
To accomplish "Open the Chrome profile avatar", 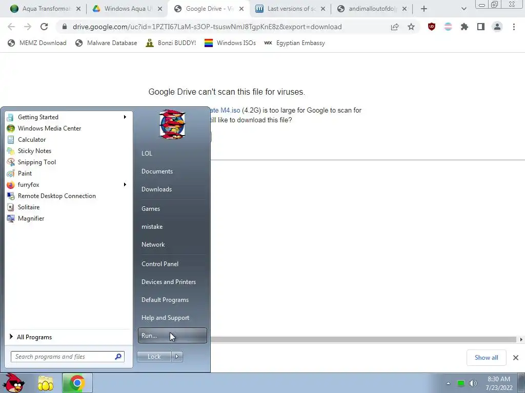I will coord(497,27).
